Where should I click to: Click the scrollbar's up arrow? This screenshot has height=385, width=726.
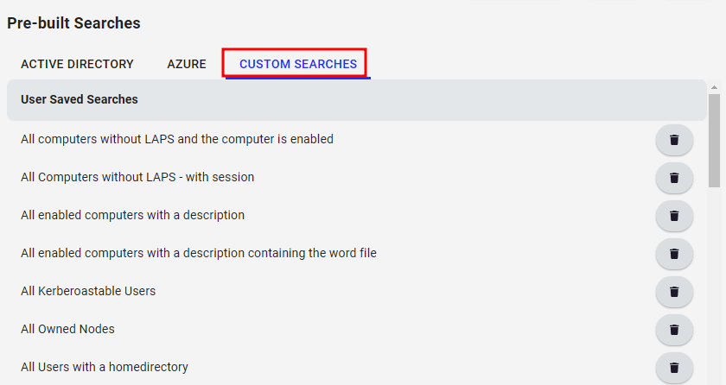tap(714, 87)
